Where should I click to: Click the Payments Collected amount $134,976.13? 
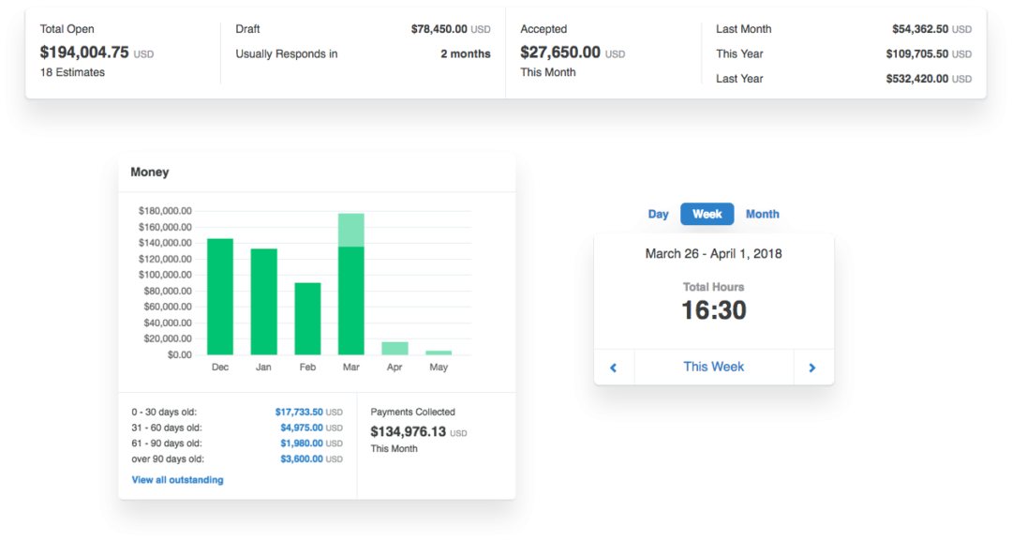[x=408, y=431]
